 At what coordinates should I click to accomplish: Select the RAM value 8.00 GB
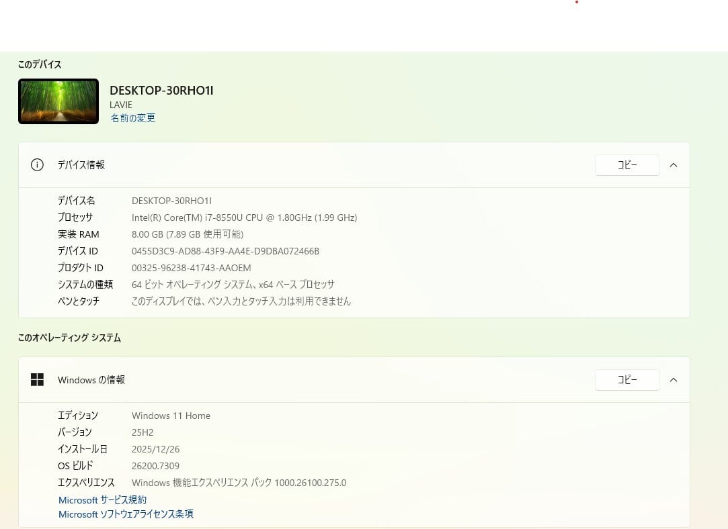(x=188, y=234)
